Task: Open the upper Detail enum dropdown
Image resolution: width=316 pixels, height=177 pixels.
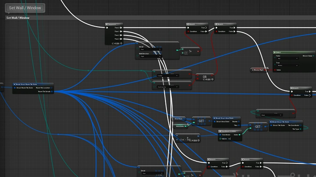Action: point(151,49)
